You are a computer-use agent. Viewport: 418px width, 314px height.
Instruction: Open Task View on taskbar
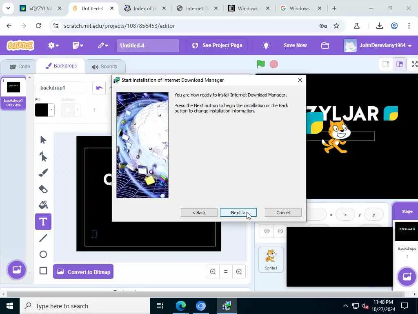click(x=160, y=306)
